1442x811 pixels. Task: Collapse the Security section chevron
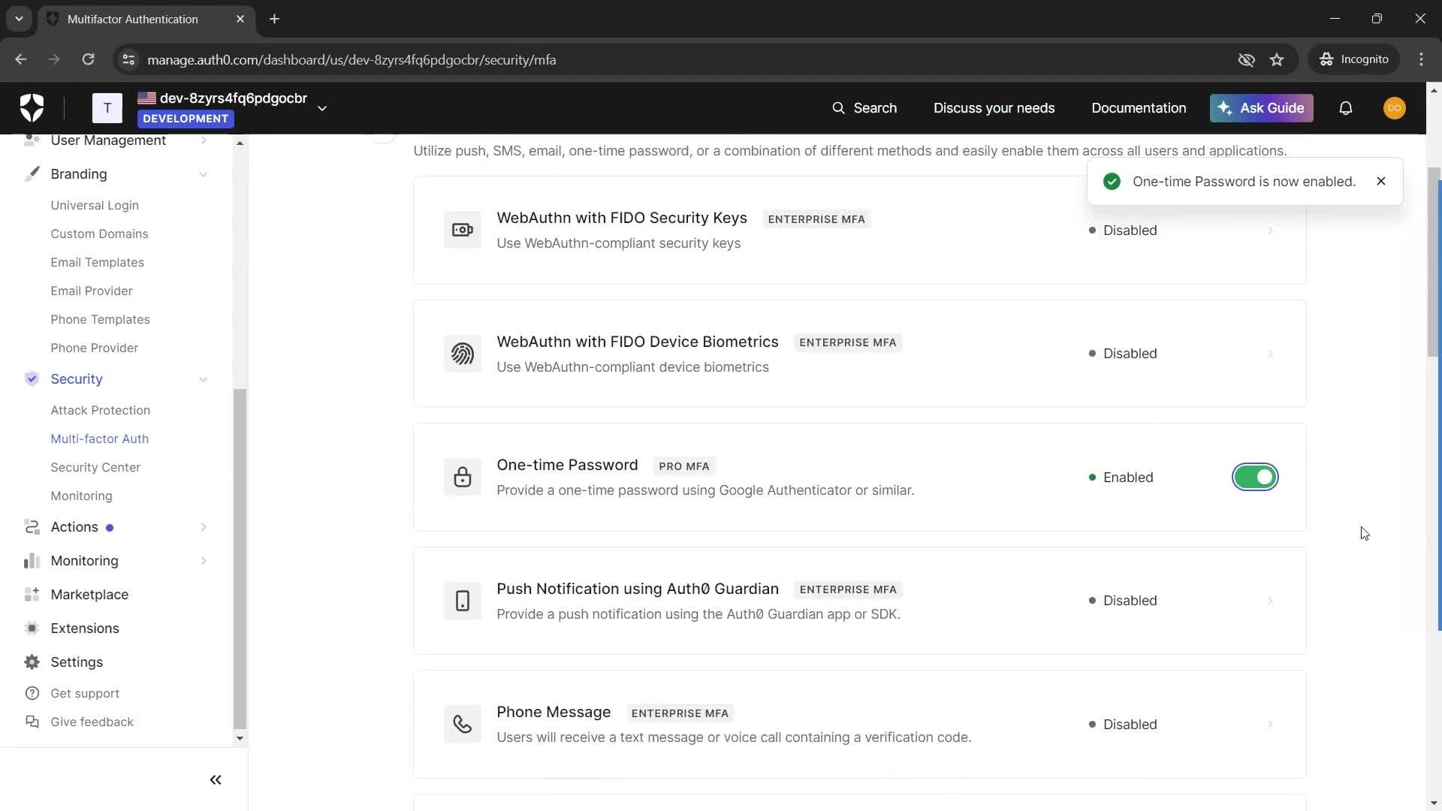pos(203,379)
